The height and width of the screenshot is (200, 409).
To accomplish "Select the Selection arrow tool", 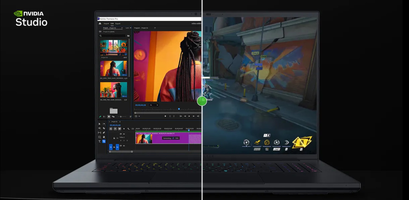I will pos(100,124).
